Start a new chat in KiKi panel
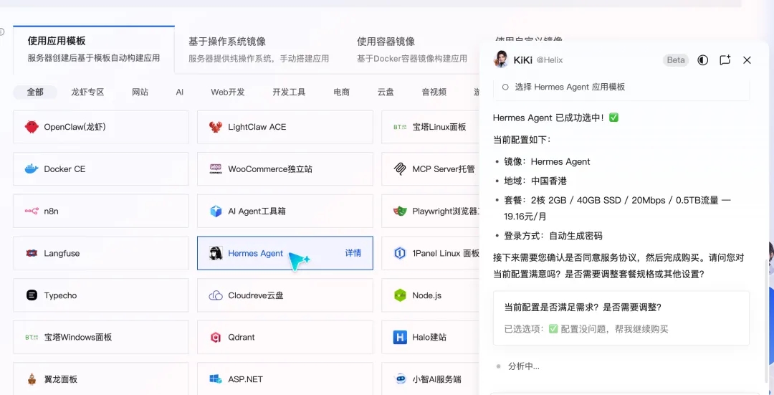The height and width of the screenshot is (395, 774). 725,60
